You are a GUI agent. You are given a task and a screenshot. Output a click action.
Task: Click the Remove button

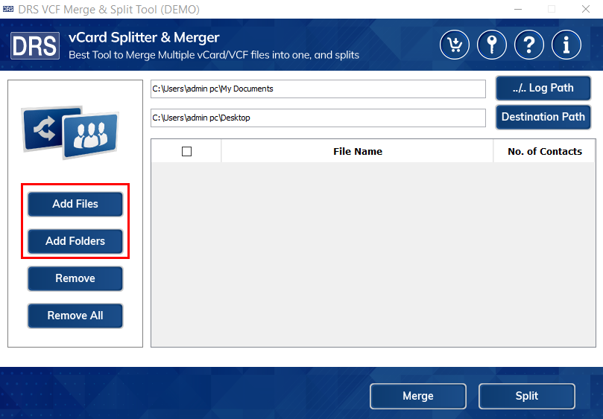[75, 278]
